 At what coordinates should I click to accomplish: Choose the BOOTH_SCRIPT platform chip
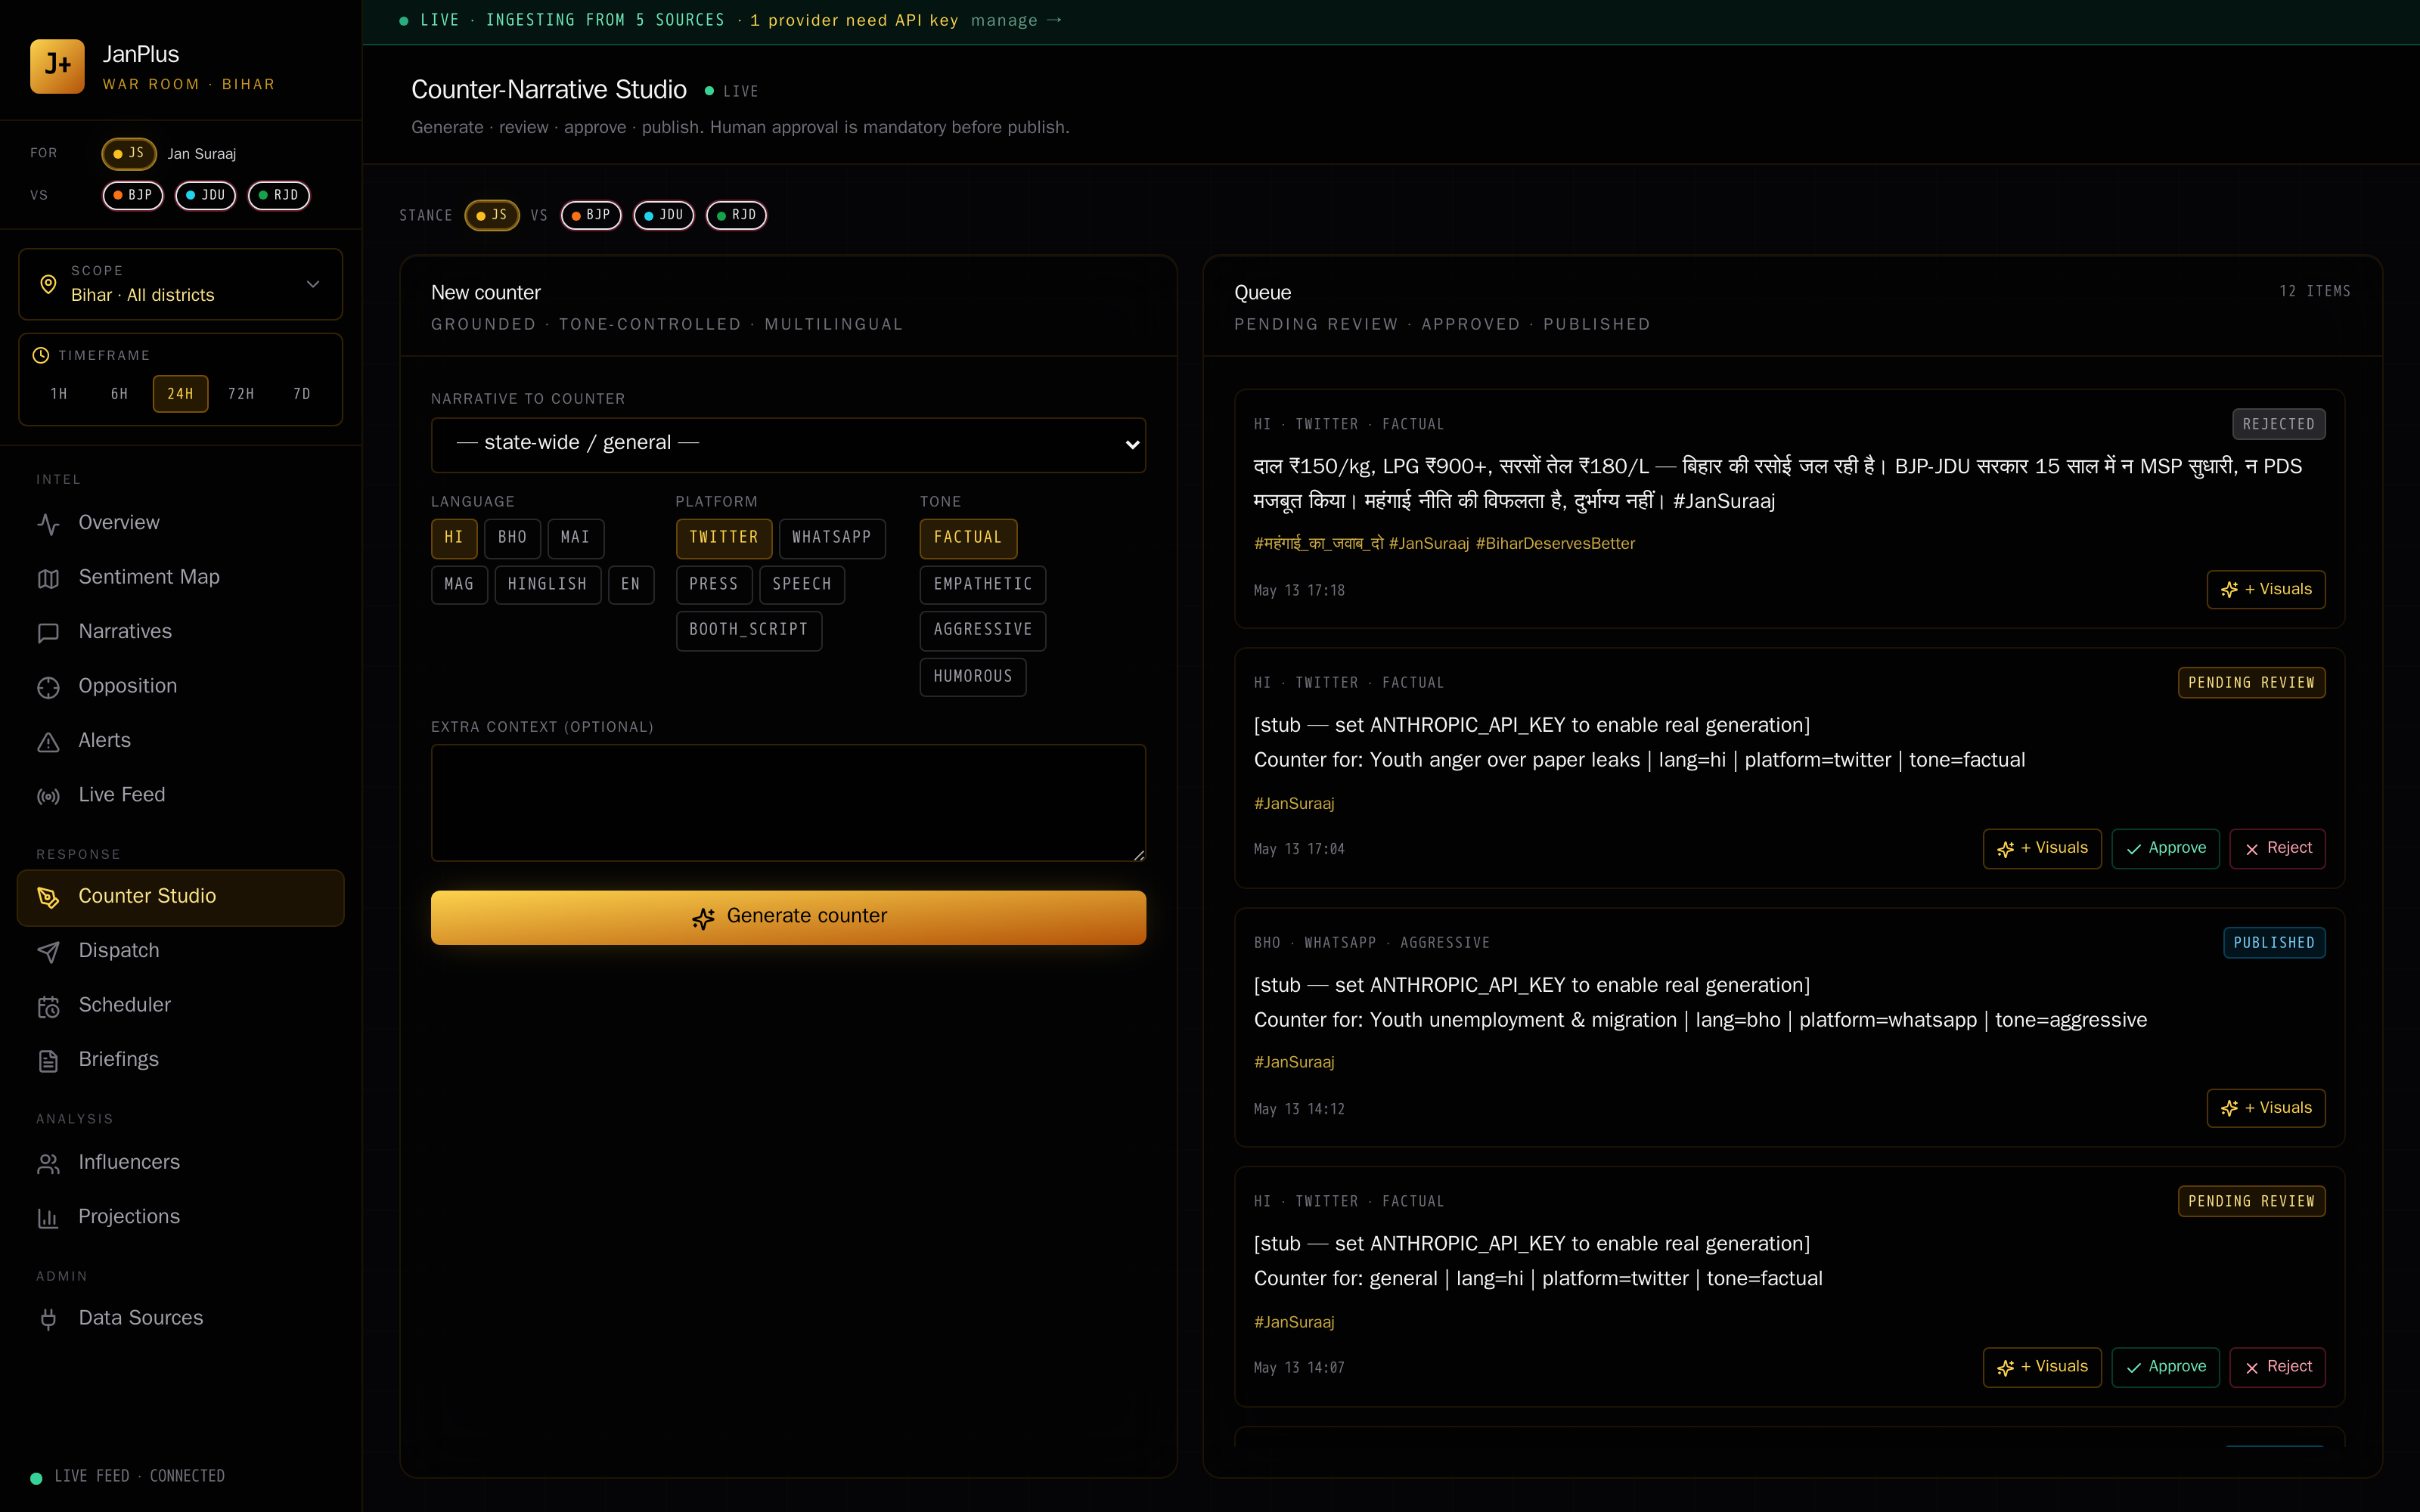coord(749,630)
